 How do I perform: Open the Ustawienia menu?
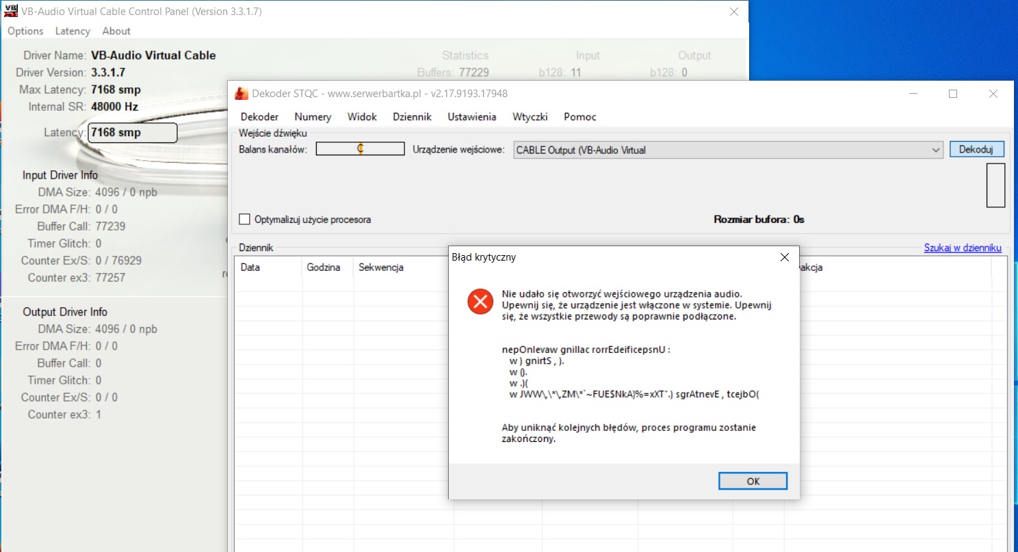click(472, 117)
